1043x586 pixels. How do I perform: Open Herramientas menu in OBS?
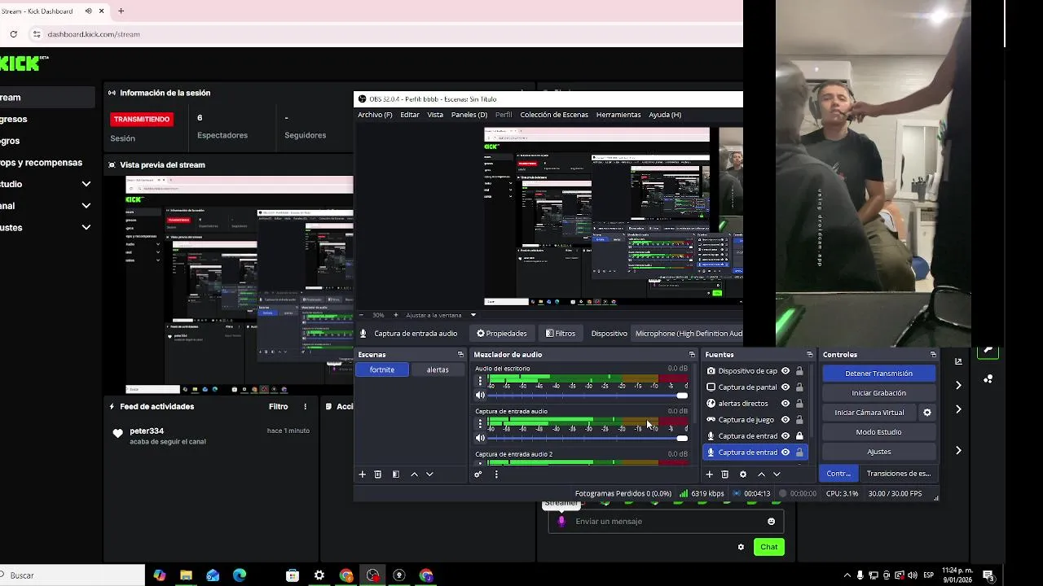(x=618, y=115)
